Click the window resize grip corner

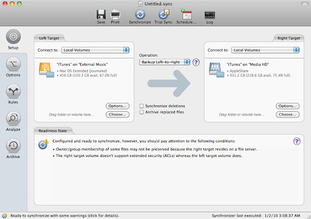[309, 217]
